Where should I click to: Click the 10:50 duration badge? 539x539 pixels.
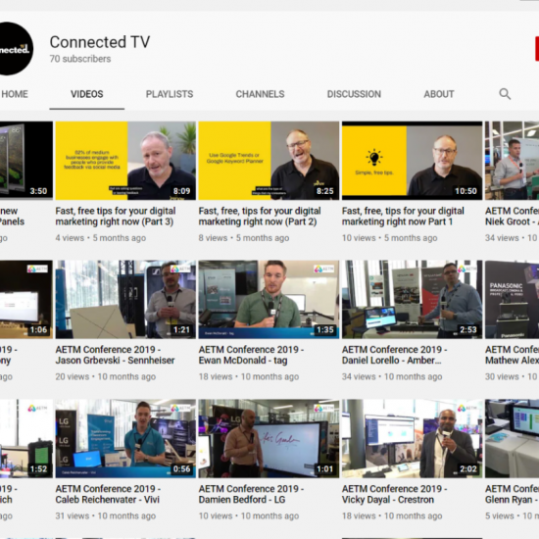pyautogui.click(x=465, y=191)
